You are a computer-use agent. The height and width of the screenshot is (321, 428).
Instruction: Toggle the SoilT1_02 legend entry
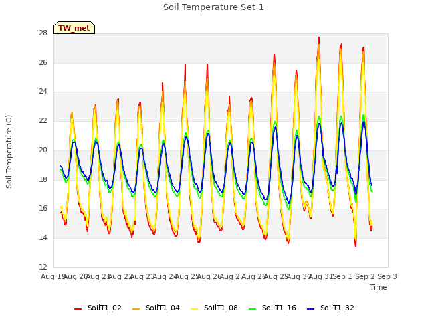pos(98,308)
